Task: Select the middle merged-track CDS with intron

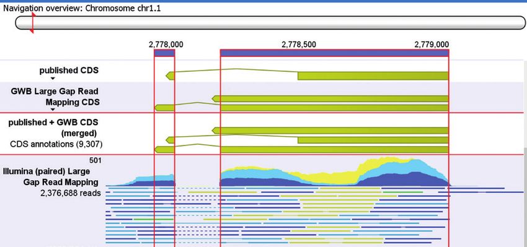Action: tap(307, 140)
